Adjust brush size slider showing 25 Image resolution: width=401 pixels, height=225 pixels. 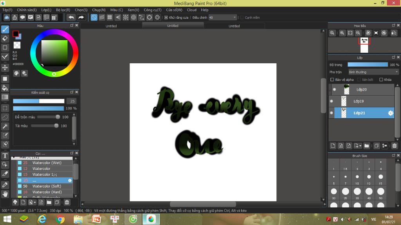tap(39, 101)
